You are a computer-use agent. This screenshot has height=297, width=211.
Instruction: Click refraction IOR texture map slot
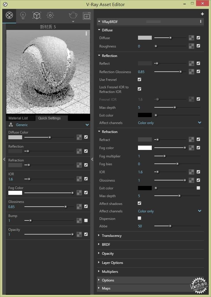pos(191,172)
